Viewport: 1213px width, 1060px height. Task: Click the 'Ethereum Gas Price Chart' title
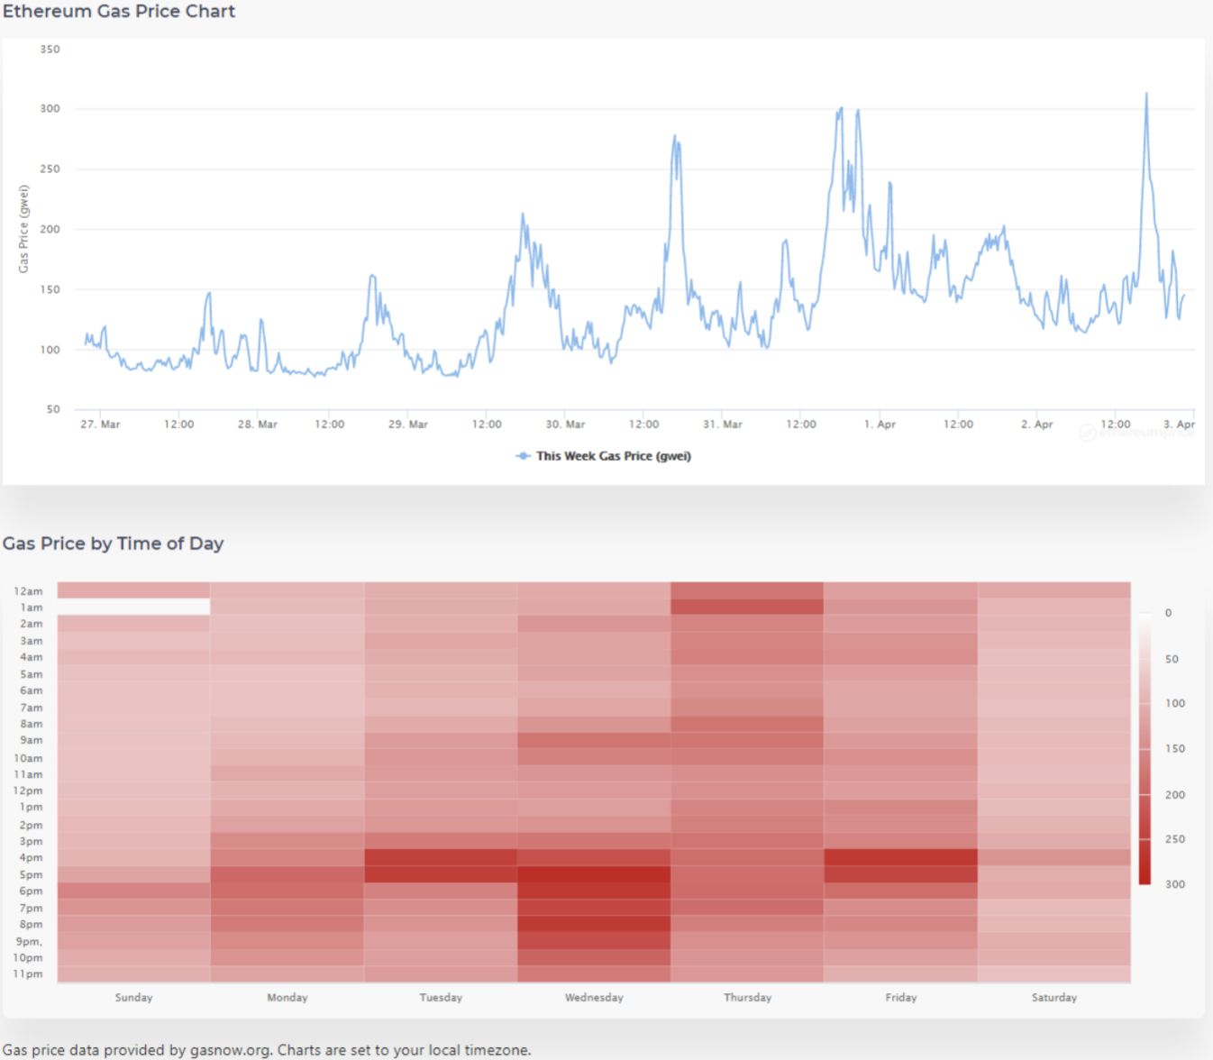click(x=119, y=12)
